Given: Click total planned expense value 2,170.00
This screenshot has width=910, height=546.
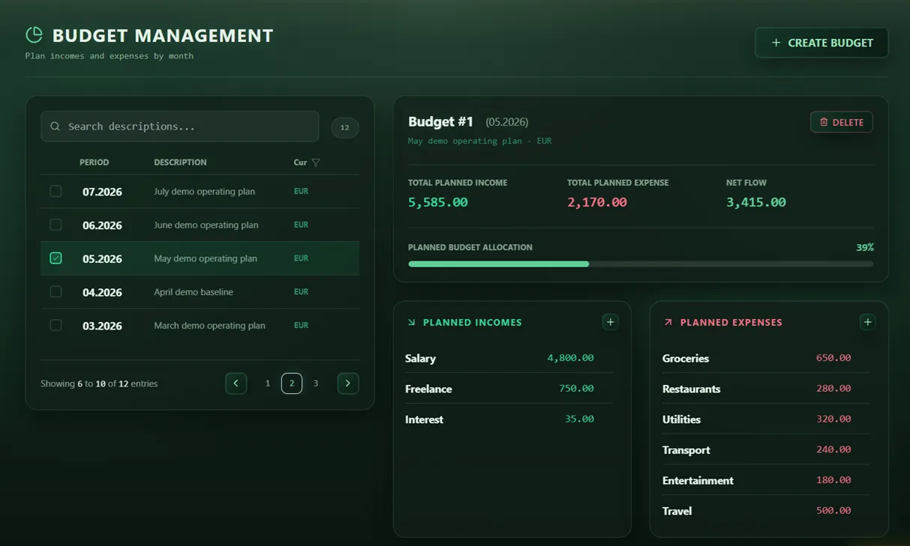Looking at the screenshot, I should tap(597, 202).
